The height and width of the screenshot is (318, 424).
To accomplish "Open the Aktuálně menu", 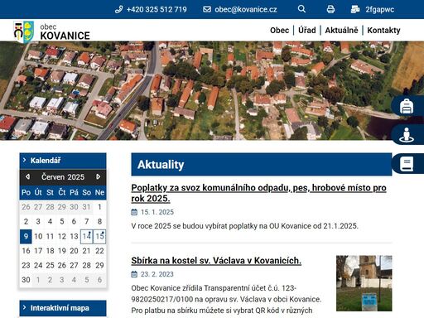I will click(x=341, y=30).
